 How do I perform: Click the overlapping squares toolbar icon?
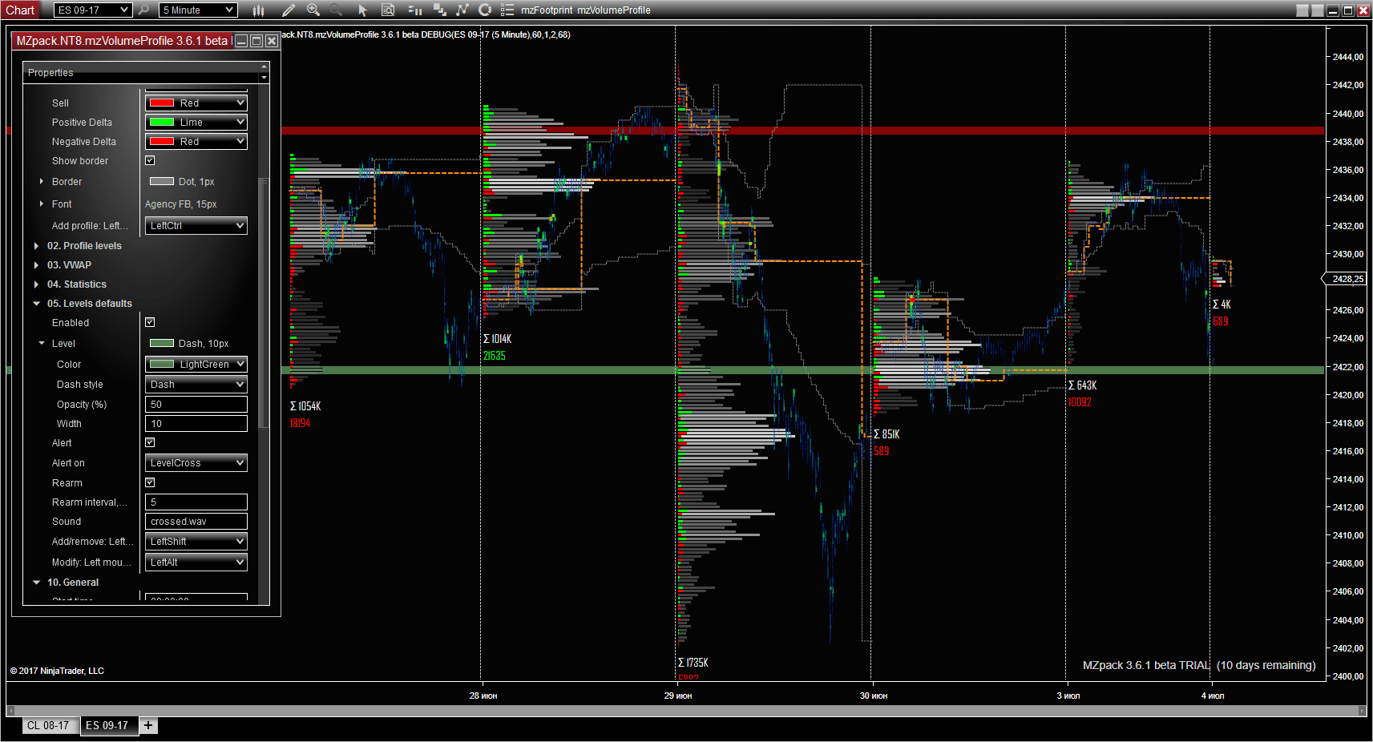pyautogui.click(x=439, y=10)
